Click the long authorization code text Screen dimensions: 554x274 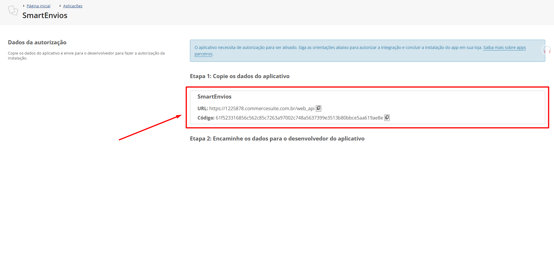pos(299,118)
